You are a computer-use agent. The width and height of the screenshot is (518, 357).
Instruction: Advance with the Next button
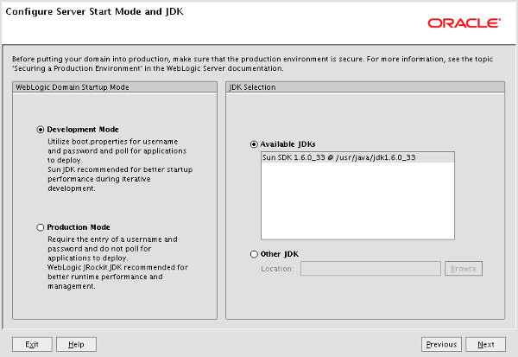tap(485, 344)
